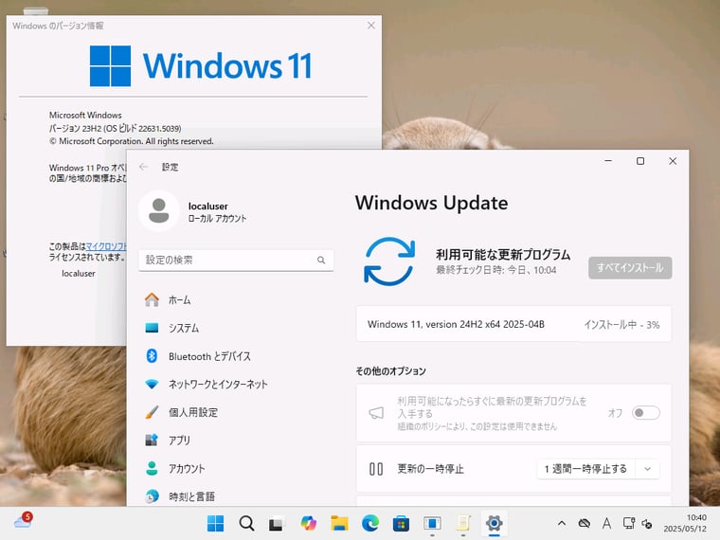Click the Bluetooth icon in settings sidebar
This screenshot has height=540, width=720.
152,356
